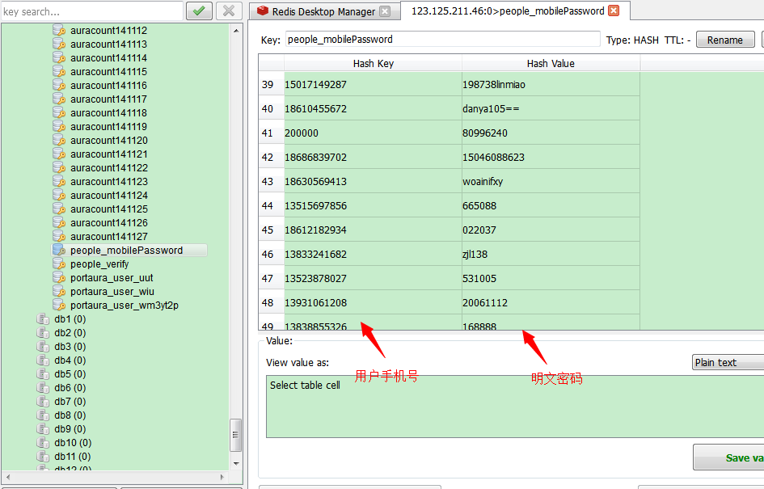Viewport: 764px width, 489px height.
Task: Click row number 44 header
Action: pyautogui.click(x=271, y=205)
